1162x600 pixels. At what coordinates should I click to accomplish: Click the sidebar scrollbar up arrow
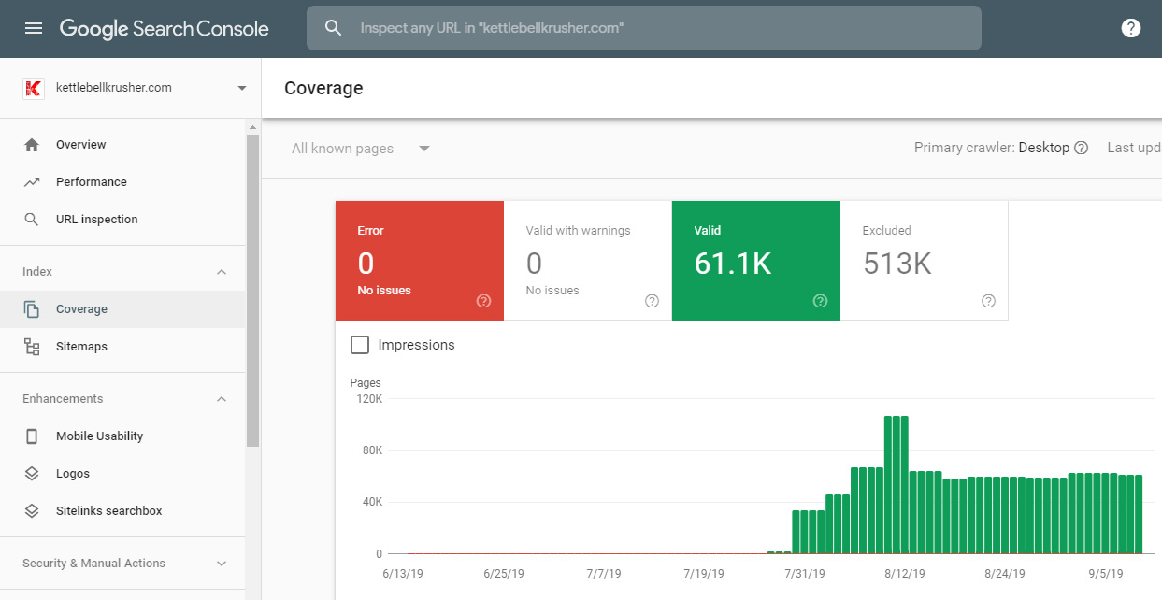pyautogui.click(x=252, y=126)
